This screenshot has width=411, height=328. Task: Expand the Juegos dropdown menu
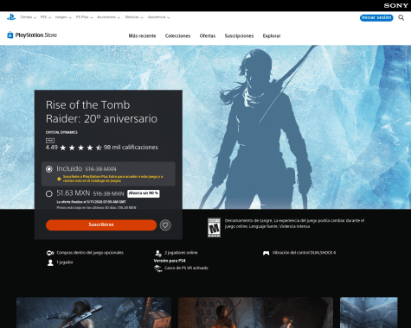(63, 17)
